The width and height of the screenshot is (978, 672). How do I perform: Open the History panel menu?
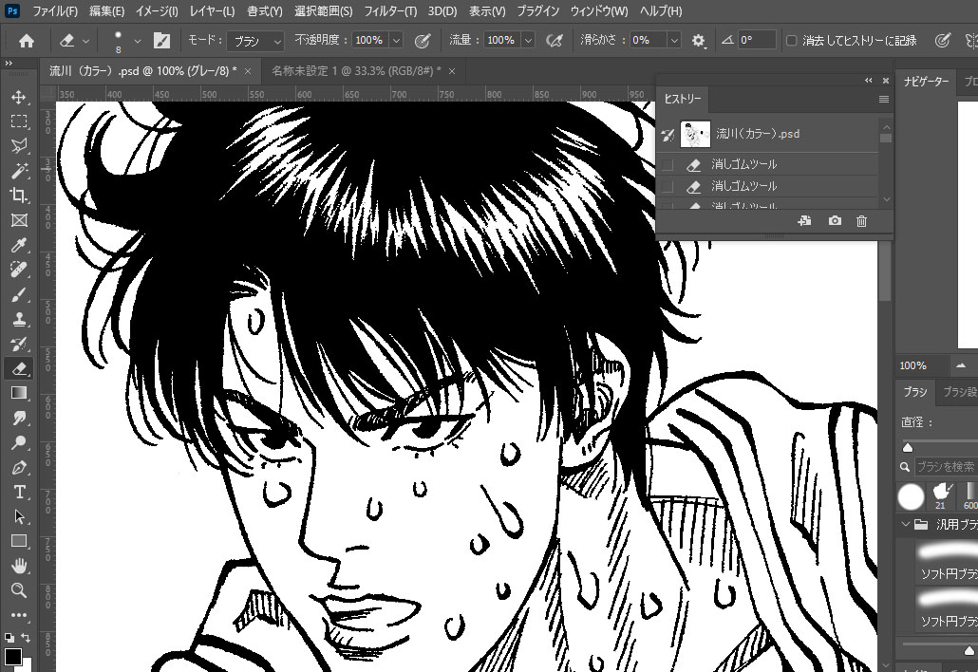pos(884,99)
